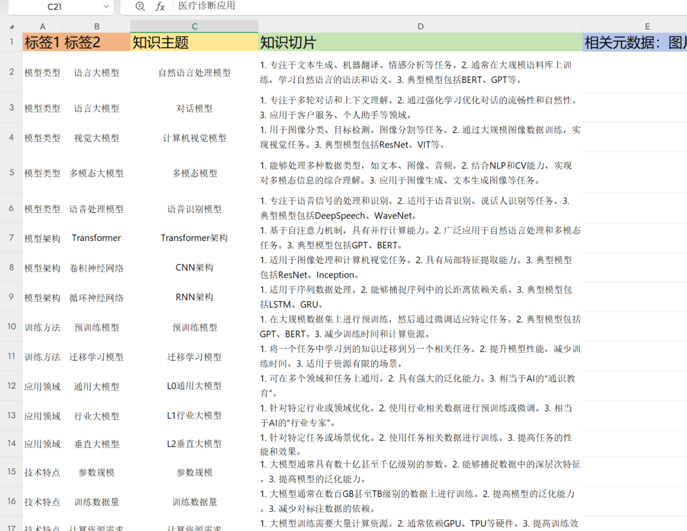Select cell L1行业大模型
Viewport: 687px width, 531px height.
click(x=194, y=415)
